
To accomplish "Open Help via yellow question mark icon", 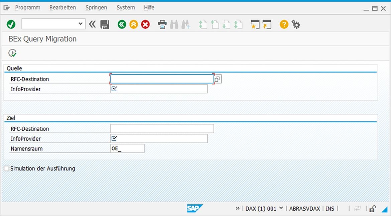I will 284,24.
